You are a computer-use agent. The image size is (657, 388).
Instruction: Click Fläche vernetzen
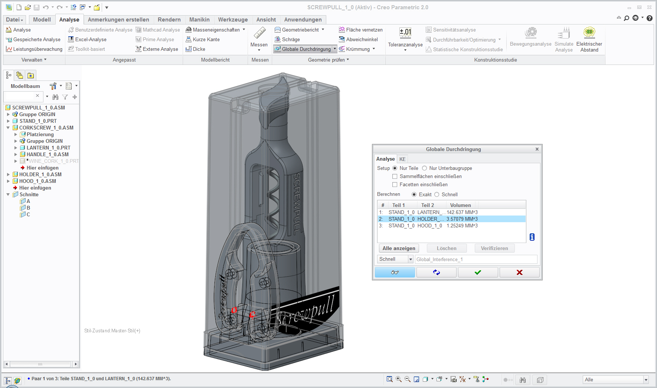(x=360, y=30)
